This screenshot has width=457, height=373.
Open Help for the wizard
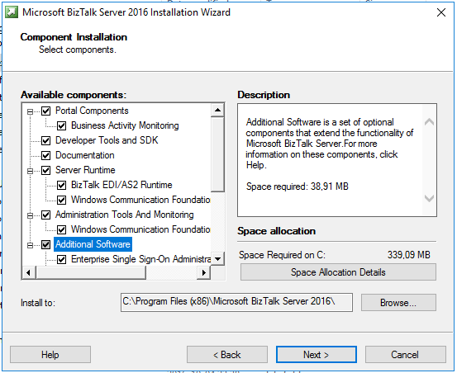click(50, 355)
